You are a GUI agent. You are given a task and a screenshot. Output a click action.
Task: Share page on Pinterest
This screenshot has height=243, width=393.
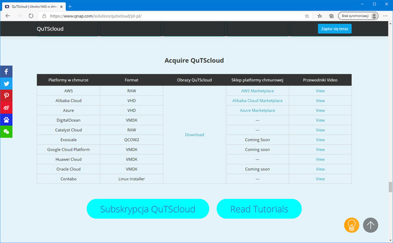tap(6, 95)
